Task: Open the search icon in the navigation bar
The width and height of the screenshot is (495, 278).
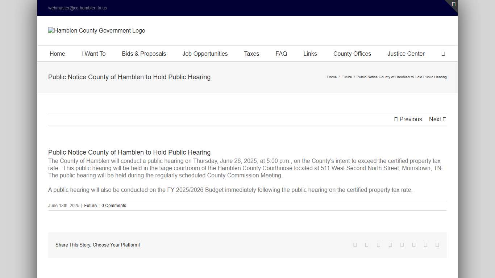Action: tap(443, 54)
